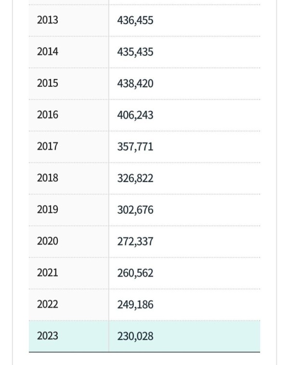Viewport: 289px width, 365px height.
Task: Click the value 435,435
Action: pyautogui.click(x=135, y=52)
